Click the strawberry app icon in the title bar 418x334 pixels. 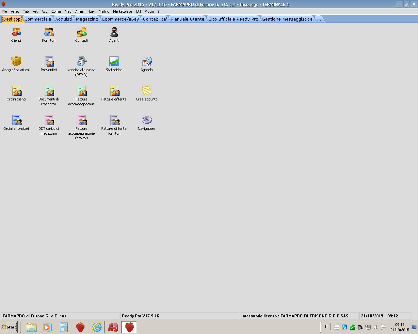[3, 4]
